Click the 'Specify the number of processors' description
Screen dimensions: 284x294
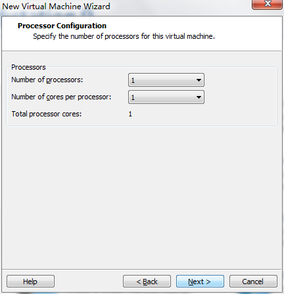click(x=124, y=36)
